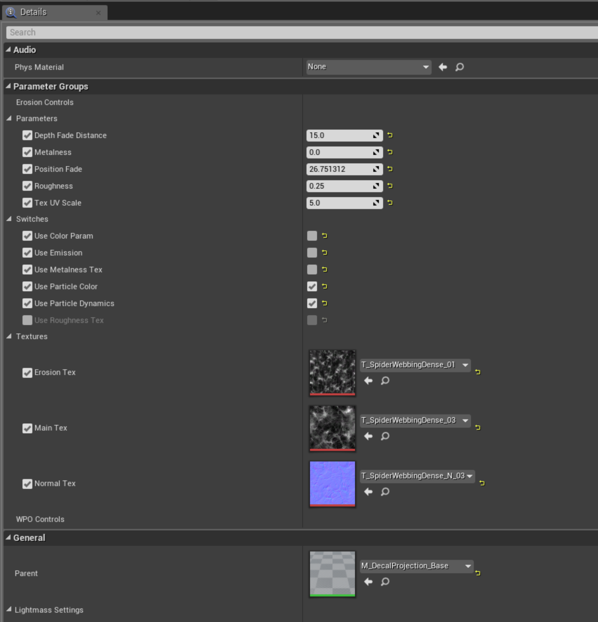Click the Search box in Details panel
The width and height of the screenshot is (598, 622).
300,32
